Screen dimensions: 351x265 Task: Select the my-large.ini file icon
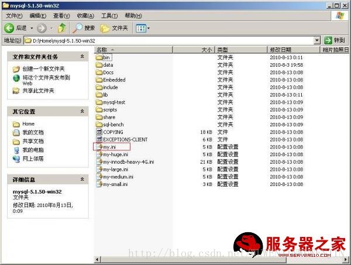click(x=99, y=169)
